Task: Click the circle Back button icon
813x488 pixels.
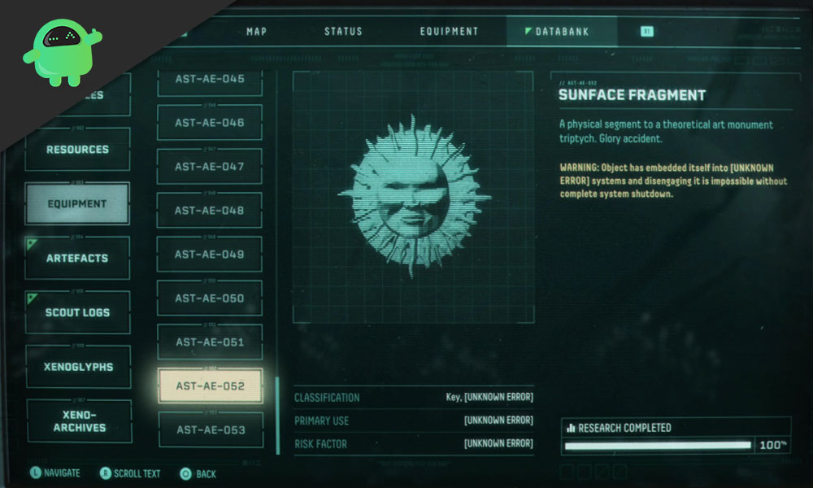Action: (x=185, y=473)
